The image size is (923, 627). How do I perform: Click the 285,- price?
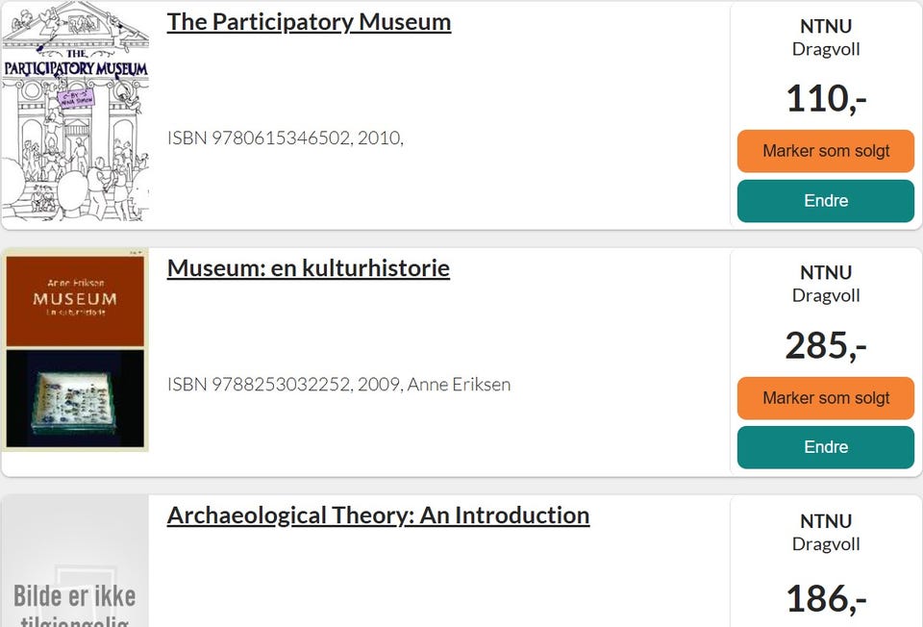pyautogui.click(x=826, y=345)
